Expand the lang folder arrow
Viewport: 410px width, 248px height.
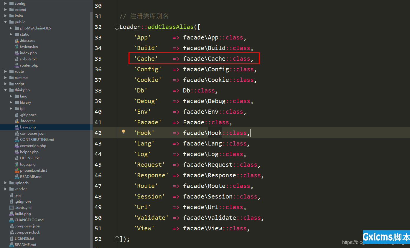11,96
